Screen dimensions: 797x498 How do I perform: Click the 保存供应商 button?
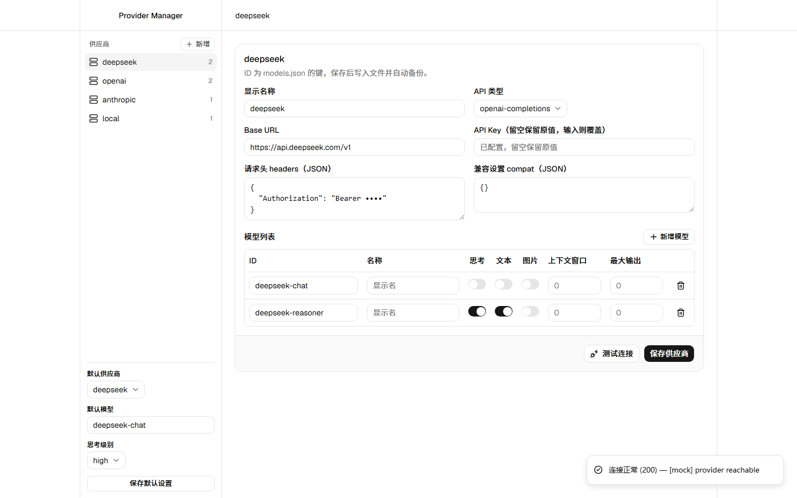669,354
